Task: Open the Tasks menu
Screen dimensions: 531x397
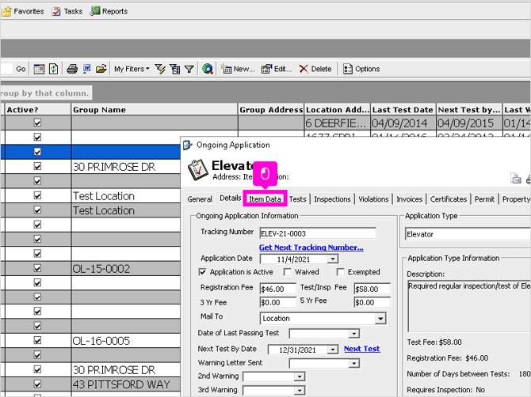Action: coord(67,11)
